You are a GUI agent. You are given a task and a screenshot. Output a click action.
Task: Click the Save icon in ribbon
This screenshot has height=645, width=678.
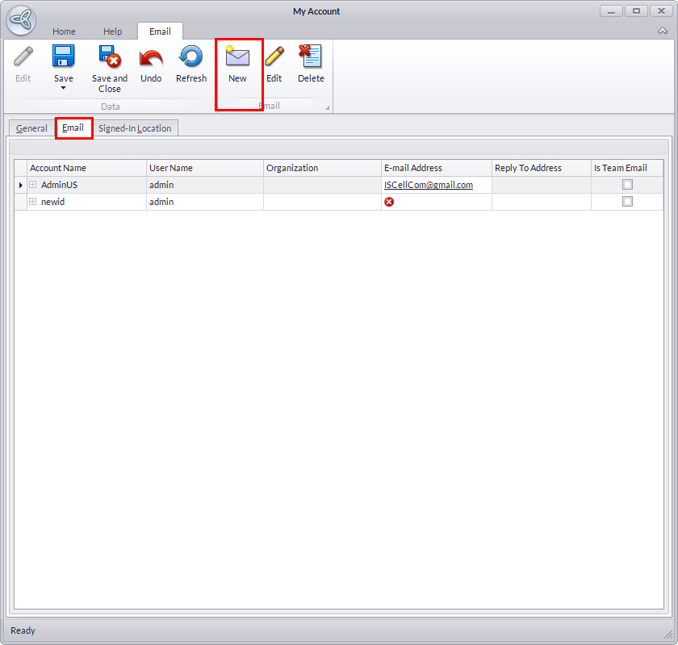pyautogui.click(x=64, y=57)
